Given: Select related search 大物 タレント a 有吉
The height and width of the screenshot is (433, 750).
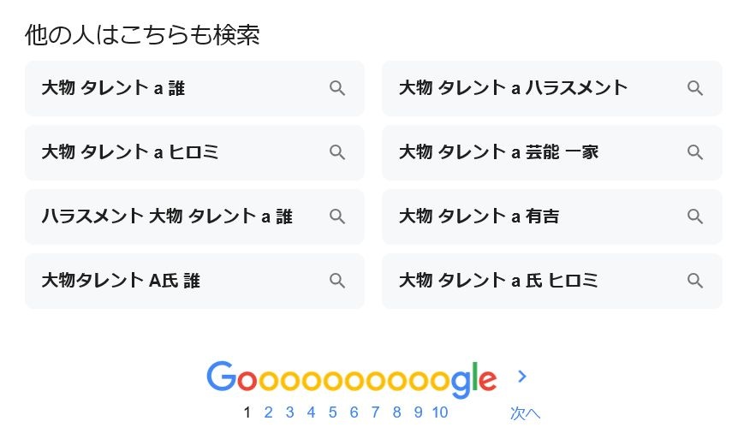Looking at the screenshot, I should pyautogui.click(x=479, y=216).
